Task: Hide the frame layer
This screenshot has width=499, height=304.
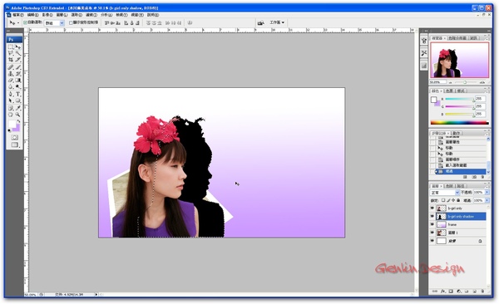Action: point(432,224)
